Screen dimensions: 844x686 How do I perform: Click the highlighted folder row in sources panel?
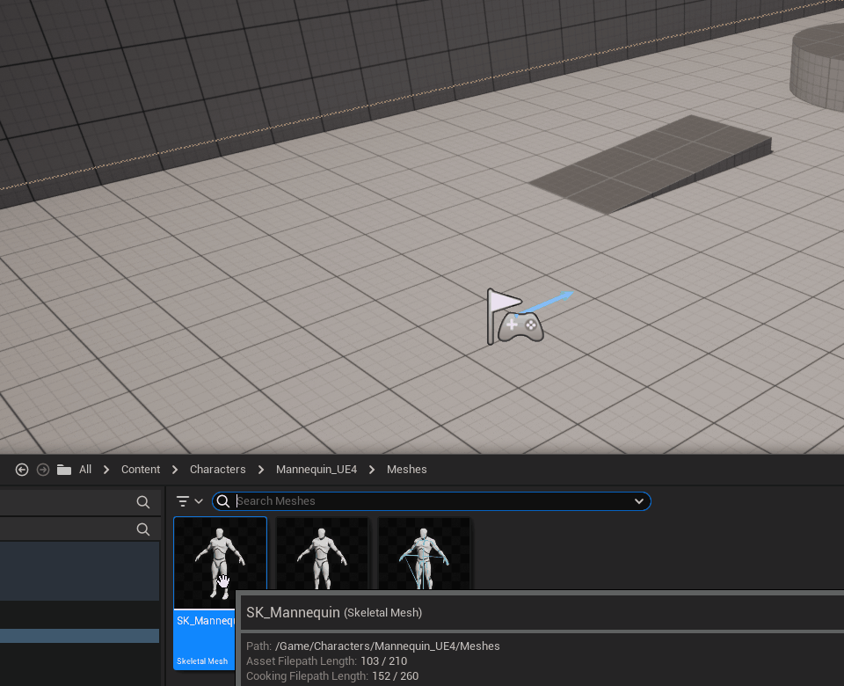(80, 636)
